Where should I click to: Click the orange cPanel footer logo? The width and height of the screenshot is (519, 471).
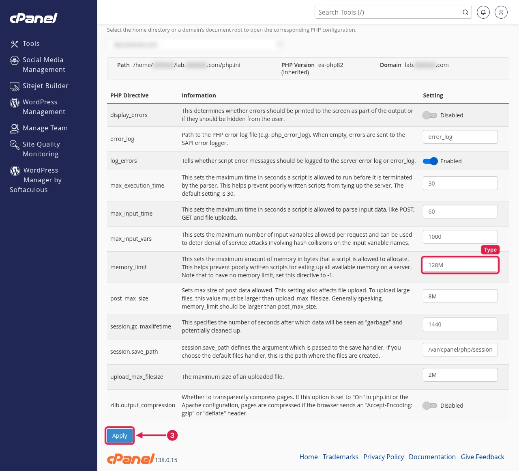point(131,459)
